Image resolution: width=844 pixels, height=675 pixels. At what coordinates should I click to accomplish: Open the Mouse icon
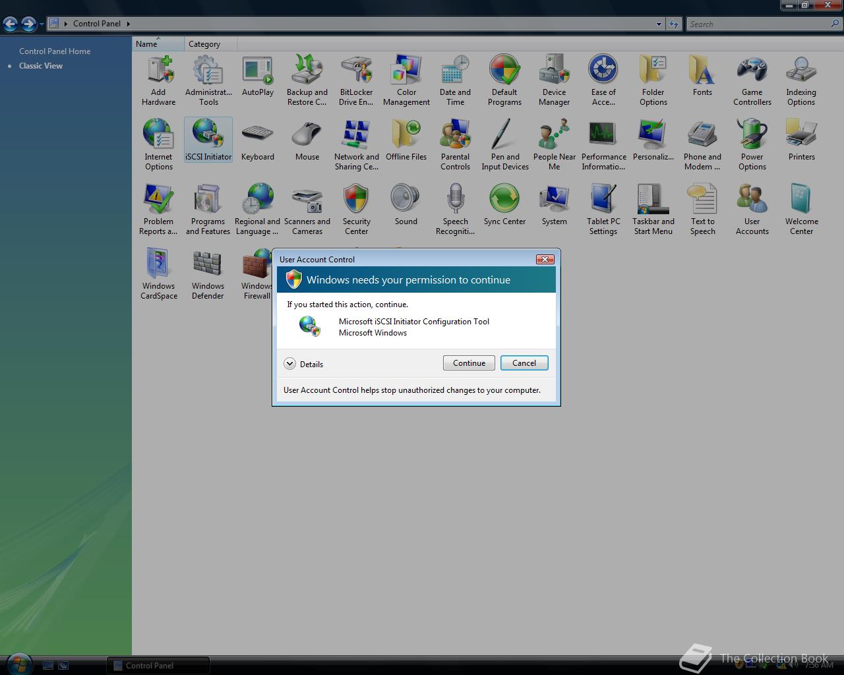pyautogui.click(x=307, y=140)
